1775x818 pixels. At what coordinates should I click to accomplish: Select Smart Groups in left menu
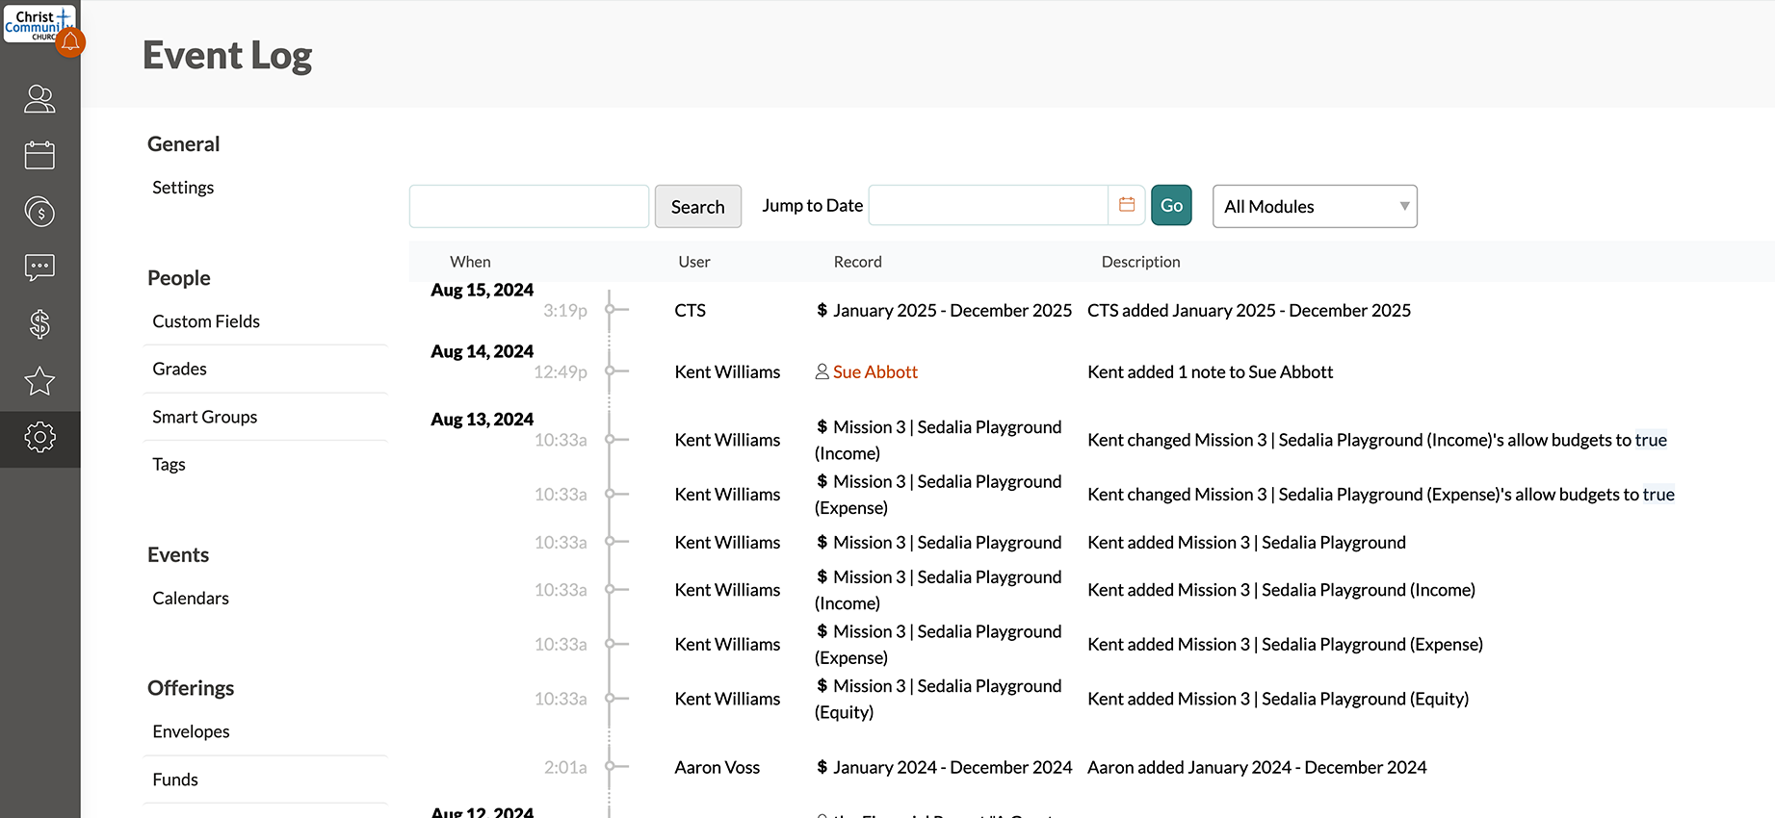tap(204, 417)
